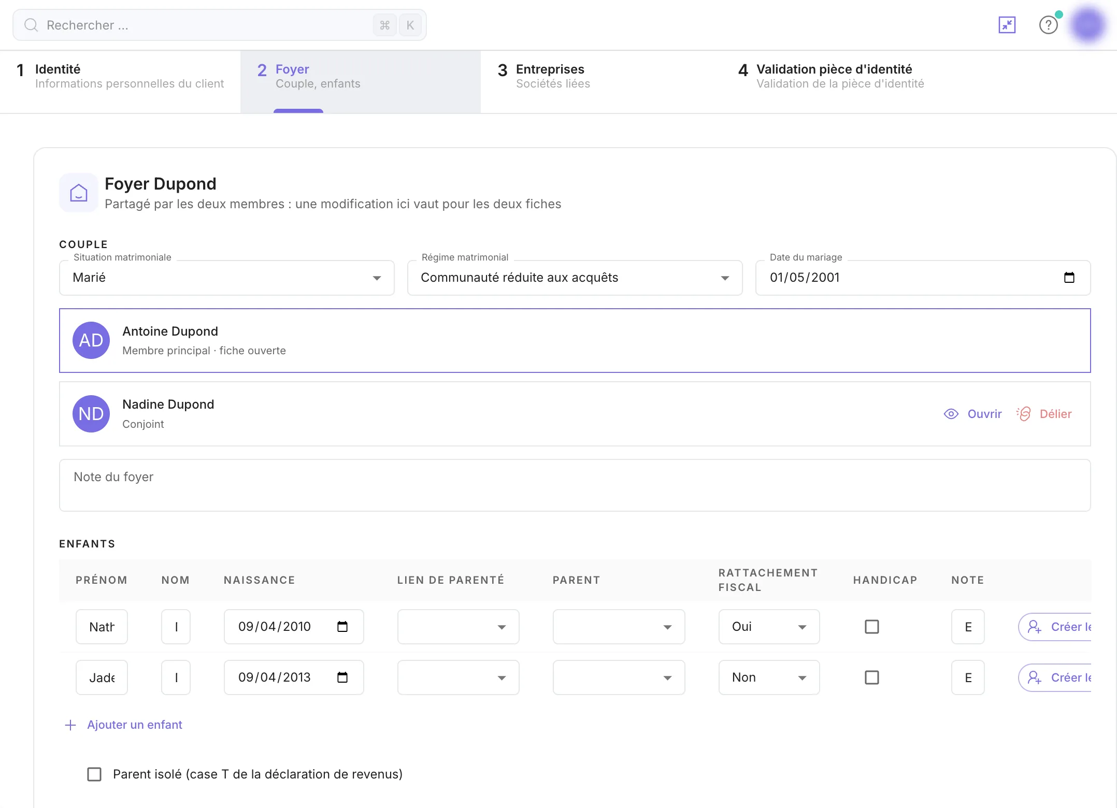Viewport: 1117px width, 808px height.
Task: Open the user profile avatar
Action: pos(1088,24)
